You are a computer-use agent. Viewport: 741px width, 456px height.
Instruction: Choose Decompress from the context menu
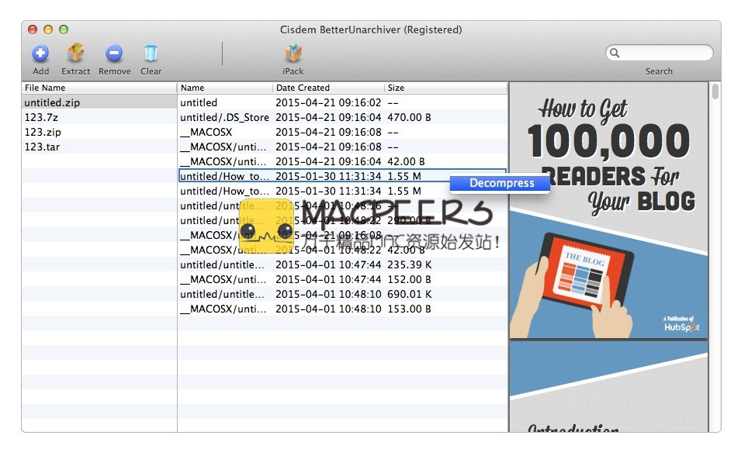pos(501,184)
